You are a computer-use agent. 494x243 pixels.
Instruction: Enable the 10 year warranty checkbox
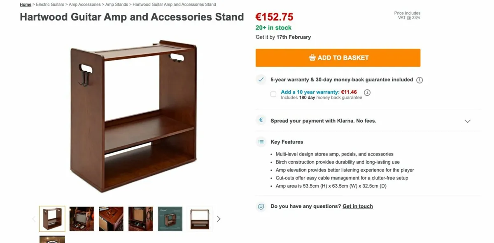(x=273, y=94)
